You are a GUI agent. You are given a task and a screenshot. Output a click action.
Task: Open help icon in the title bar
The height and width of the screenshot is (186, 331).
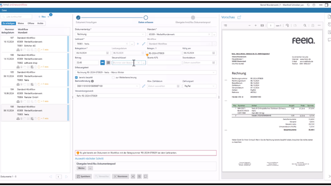314,5
